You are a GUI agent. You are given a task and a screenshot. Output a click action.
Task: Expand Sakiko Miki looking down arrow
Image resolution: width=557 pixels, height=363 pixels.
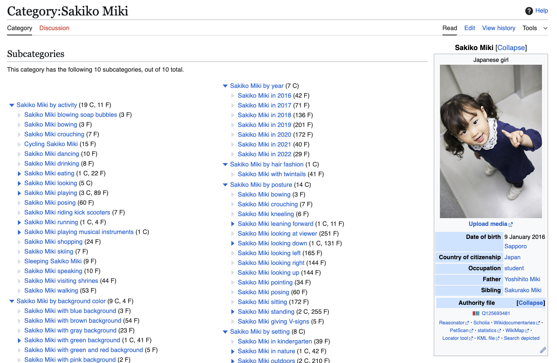(x=233, y=243)
